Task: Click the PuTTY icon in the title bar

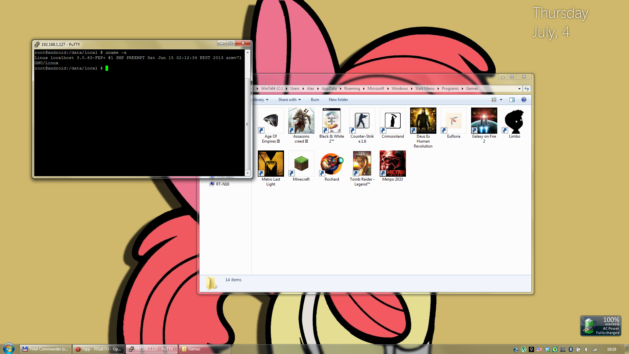Action: click(x=37, y=44)
